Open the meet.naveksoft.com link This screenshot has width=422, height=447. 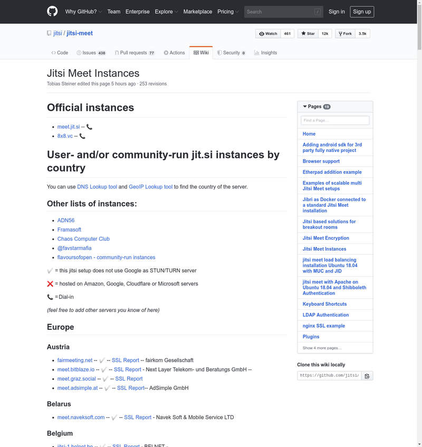[x=81, y=417]
